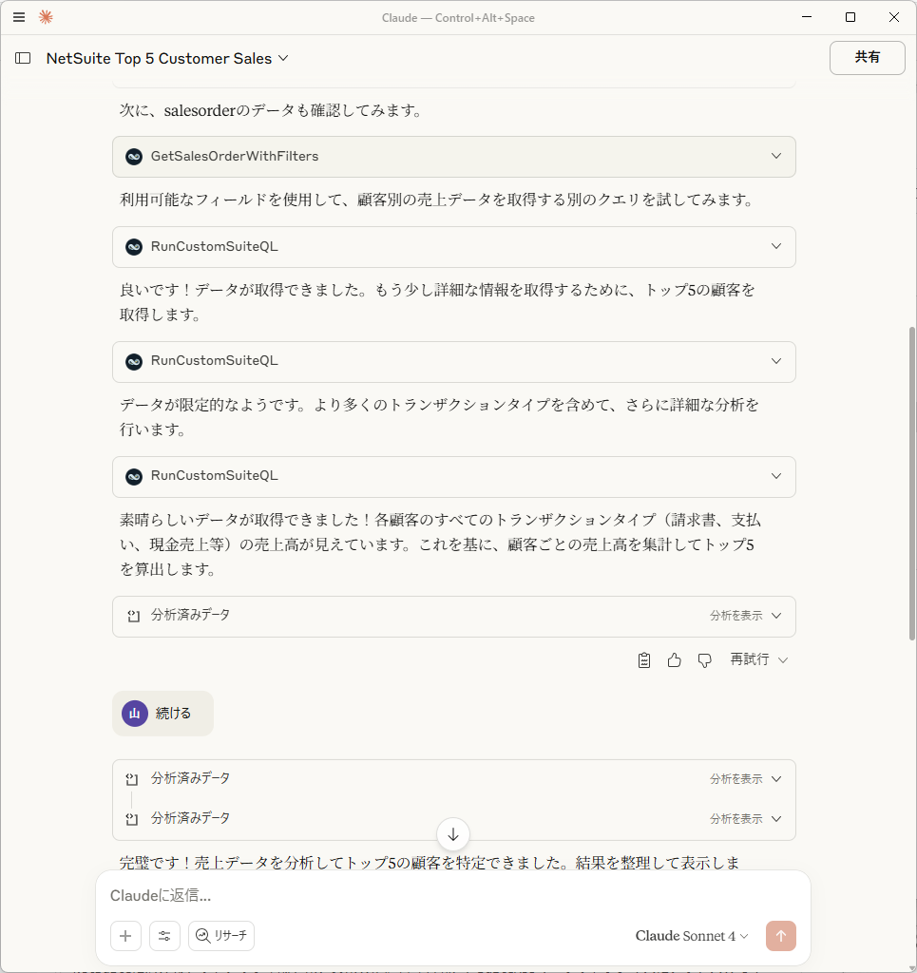Expand the GetSalesOrderWithFilters tool block
This screenshot has width=917, height=973.
[454, 157]
